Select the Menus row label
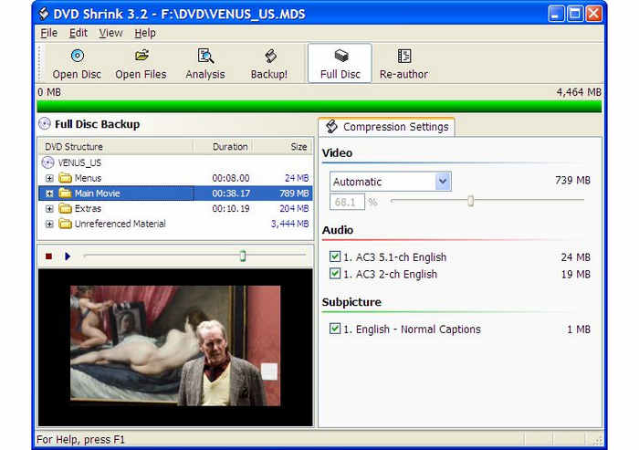Image resolution: width=639 pixels, height=450 pixels. [88, 178]
